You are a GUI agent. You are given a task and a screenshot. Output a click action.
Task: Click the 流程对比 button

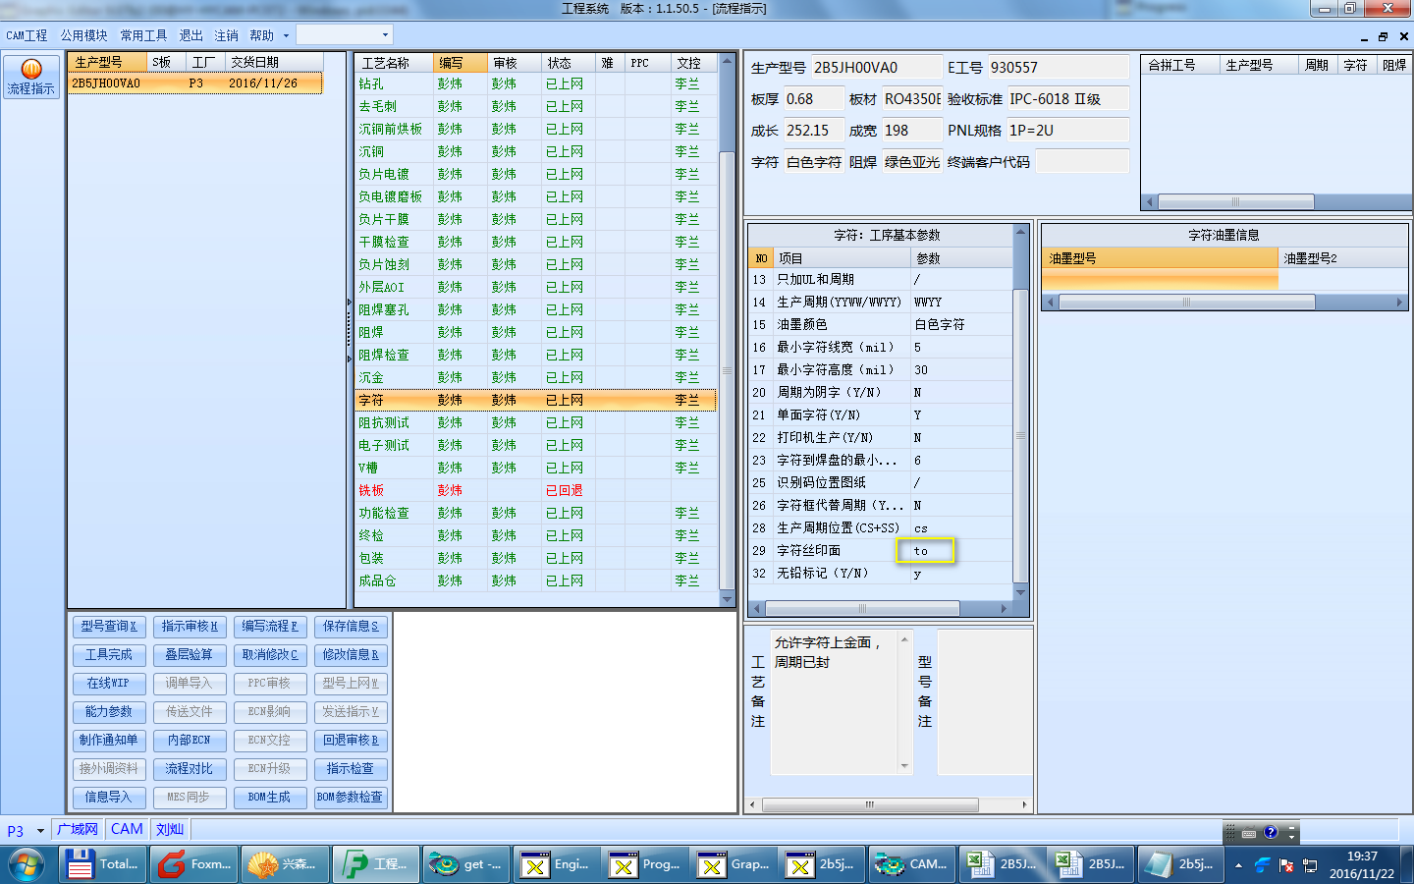(x=190, y=769)
